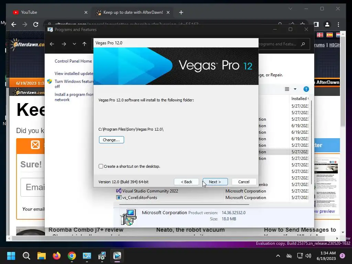Switch to Control Panel taskbar icon
This screenshot has height=264, width=352.
87,256
